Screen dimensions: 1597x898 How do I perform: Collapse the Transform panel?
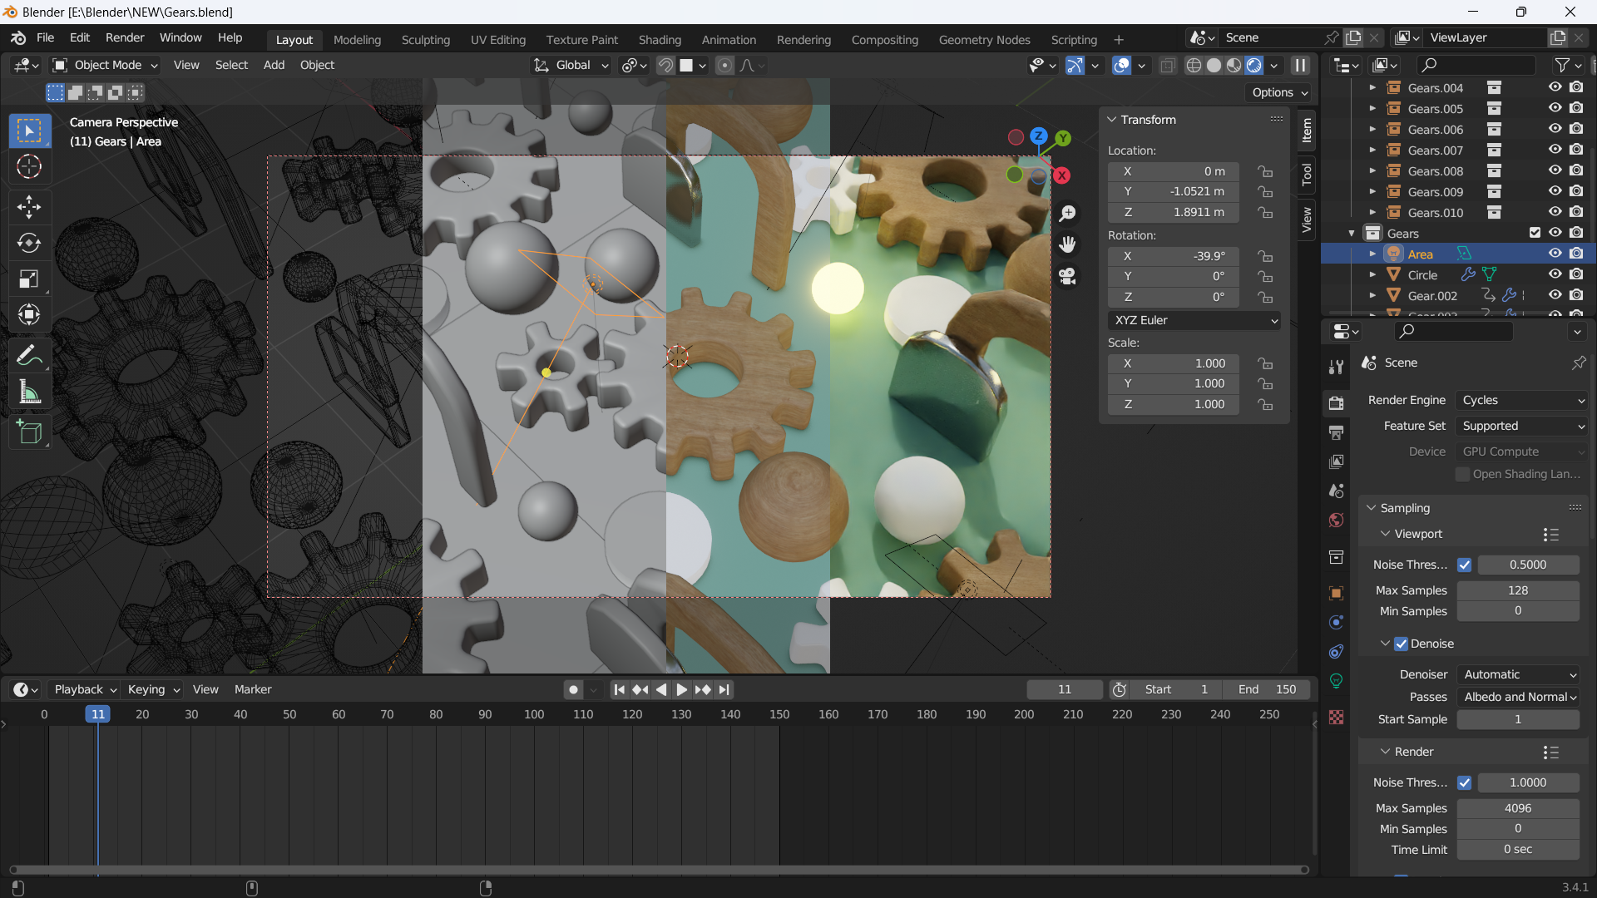click(x=1111, y=120)
